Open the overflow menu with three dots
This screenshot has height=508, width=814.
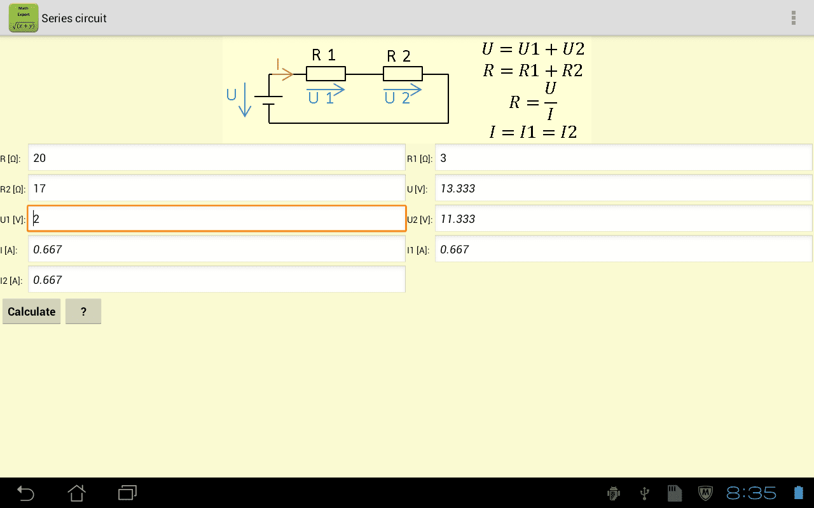coord(793,18)
